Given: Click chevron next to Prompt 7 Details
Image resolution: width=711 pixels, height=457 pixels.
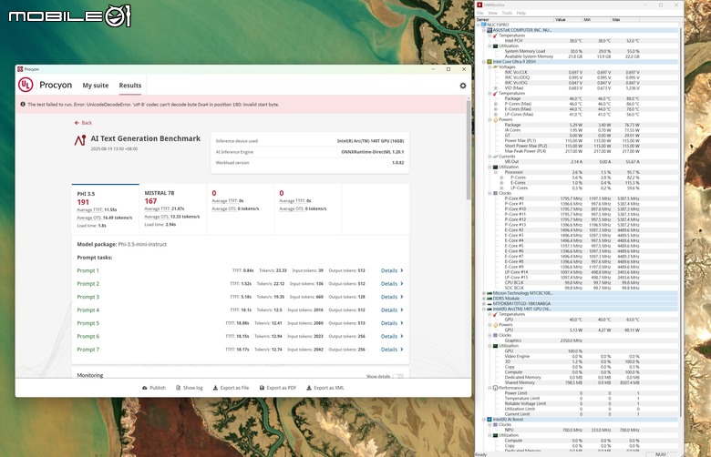Looking at the screenshot, I should [x=402, y=350].
